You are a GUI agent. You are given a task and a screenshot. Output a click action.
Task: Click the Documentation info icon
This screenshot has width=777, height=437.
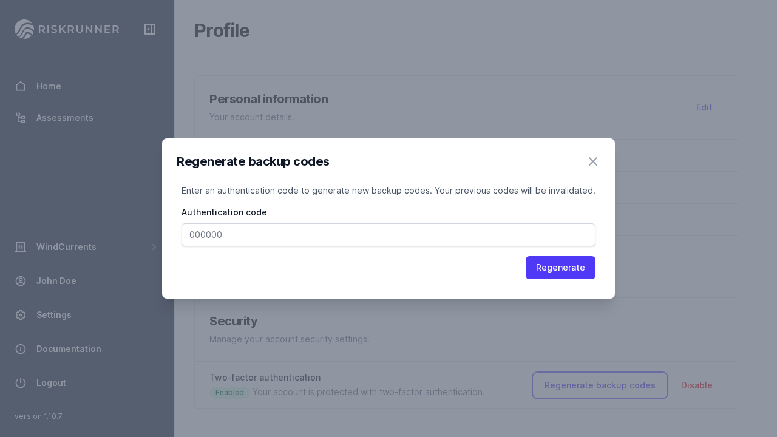21,349
